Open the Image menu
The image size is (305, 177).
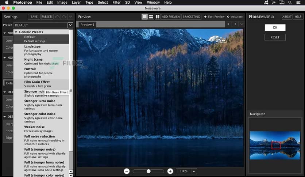point(62,2)
